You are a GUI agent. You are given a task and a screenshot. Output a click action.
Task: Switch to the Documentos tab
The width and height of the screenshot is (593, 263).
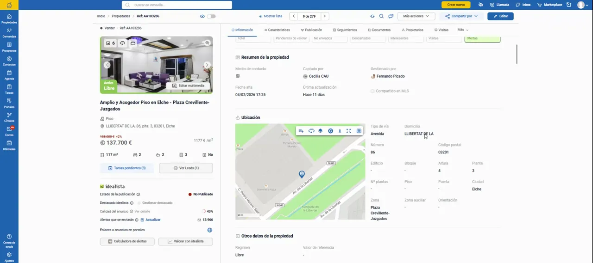tap(379, 30)
